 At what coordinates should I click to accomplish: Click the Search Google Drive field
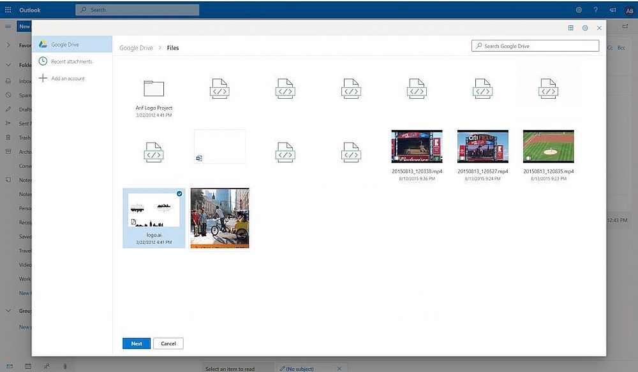pyautogui.click(x=536, y=46)
